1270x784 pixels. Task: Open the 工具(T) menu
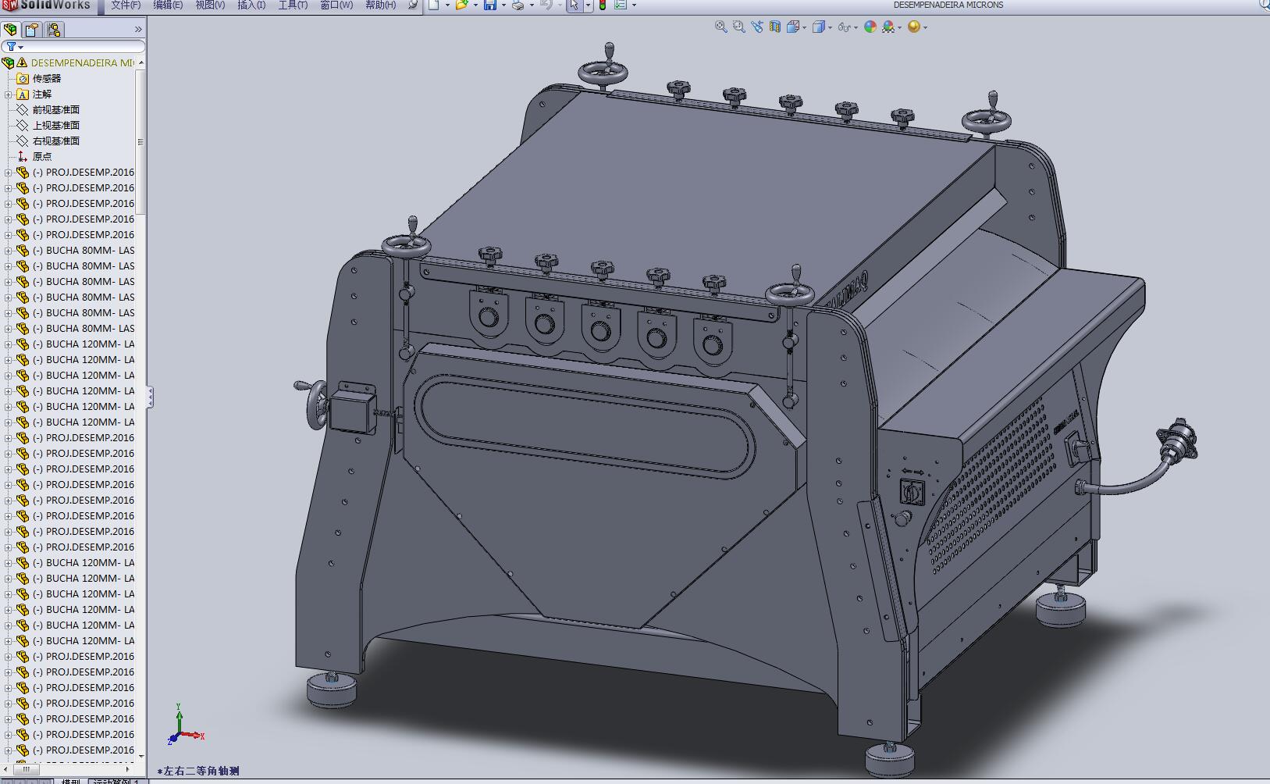(293, 5)
